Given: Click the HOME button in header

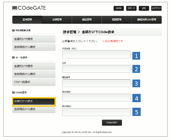Looking at the screenshot, I should click(119, 8).
